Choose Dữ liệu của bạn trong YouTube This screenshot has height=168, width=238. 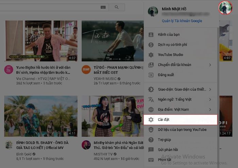click(182, 129)
